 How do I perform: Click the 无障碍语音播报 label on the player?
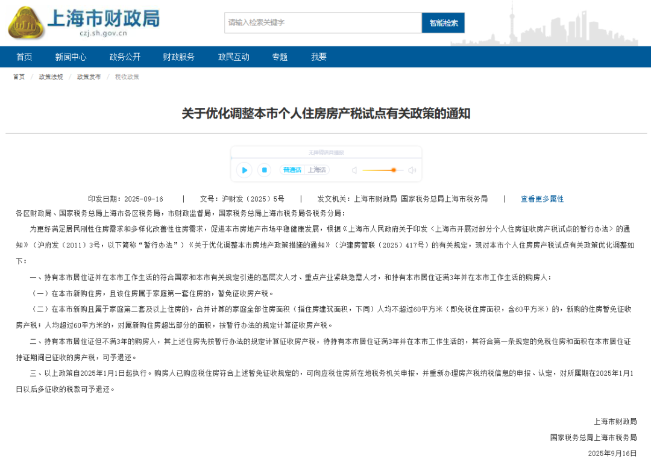click(326, 152)
